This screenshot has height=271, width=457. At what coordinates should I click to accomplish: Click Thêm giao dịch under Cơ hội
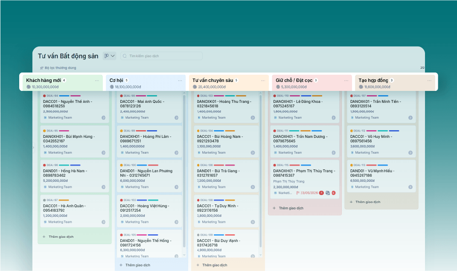[135, 265]
